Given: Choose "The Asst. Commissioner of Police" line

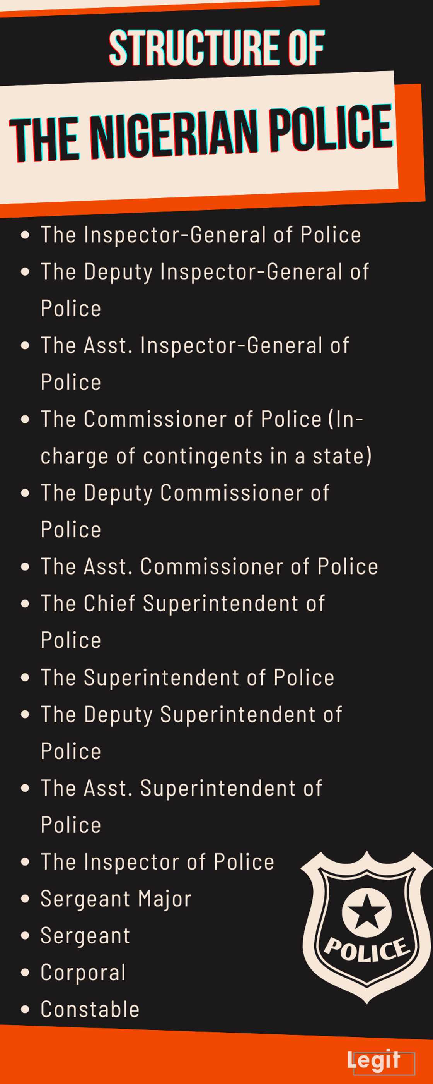Looking at the screenshot, I should click(210, 567).
